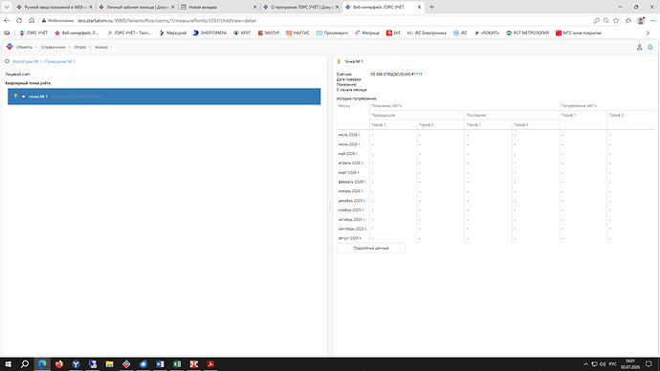Open Excel from the taskbar

pos(177,364)
